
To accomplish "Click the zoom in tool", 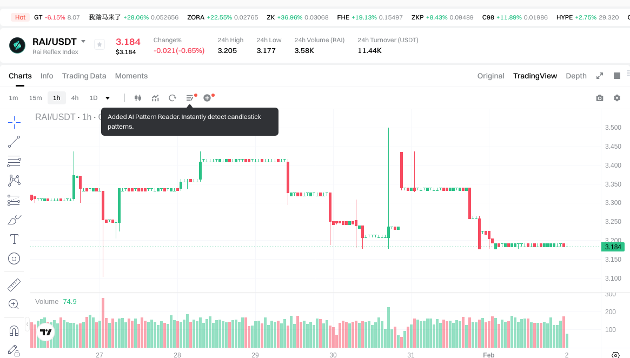I will pos(14,304).
